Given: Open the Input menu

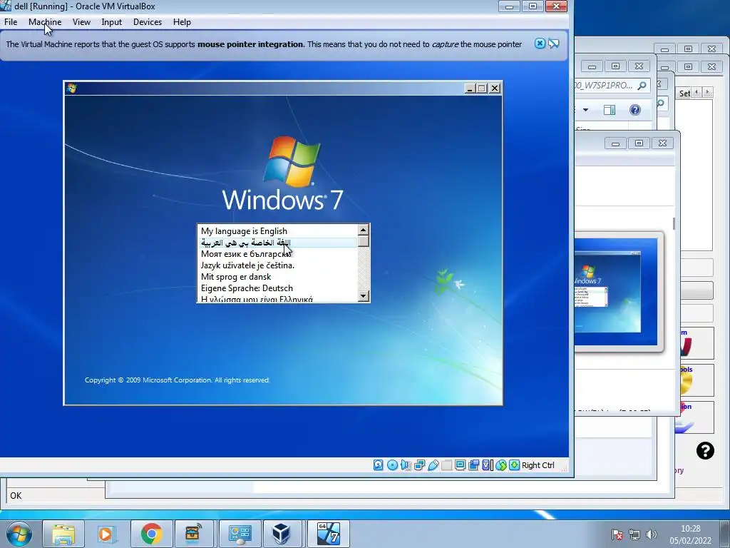Looking at the screenshot, I should (x=112, y=22).
